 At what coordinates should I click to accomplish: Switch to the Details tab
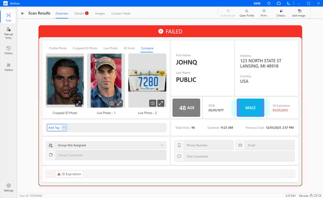tap(81, 14)
